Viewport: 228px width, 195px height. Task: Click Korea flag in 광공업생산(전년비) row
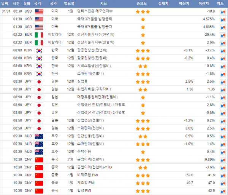point(39,50)
